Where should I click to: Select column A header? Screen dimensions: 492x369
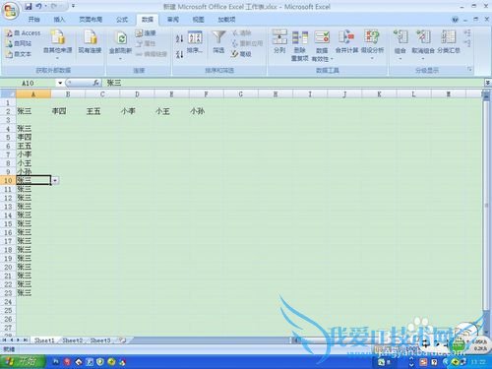coord(33,94)
